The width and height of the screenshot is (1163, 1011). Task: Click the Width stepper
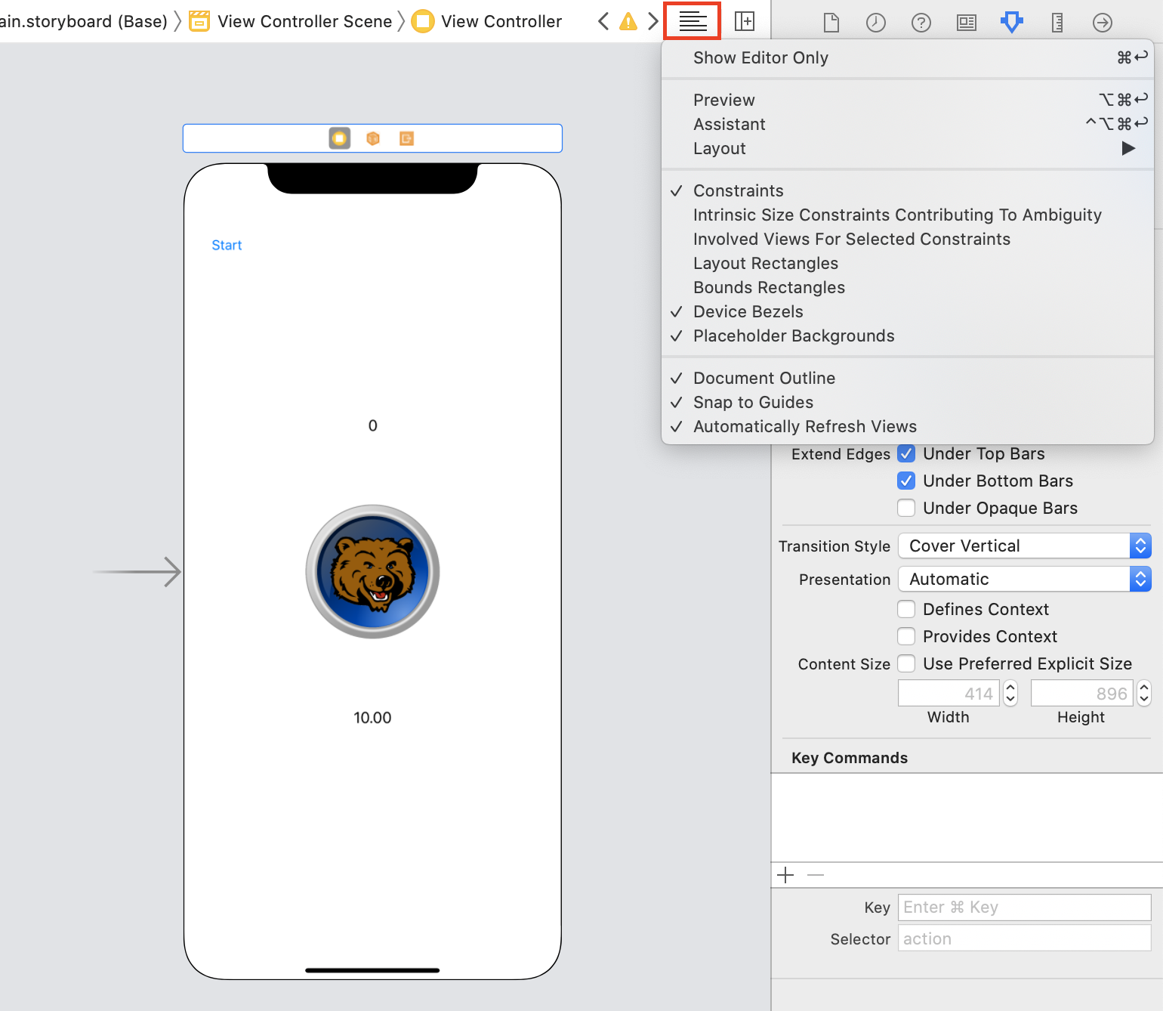point(1010,693)
